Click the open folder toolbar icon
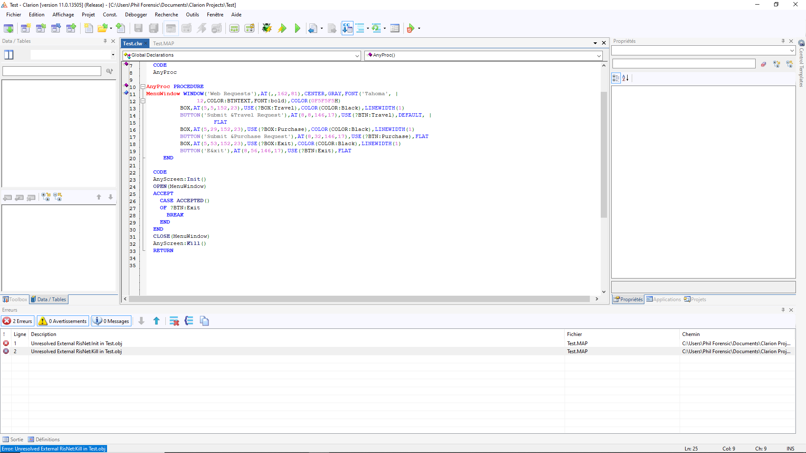Screen dimensions: 806x453 coord(102,28)
